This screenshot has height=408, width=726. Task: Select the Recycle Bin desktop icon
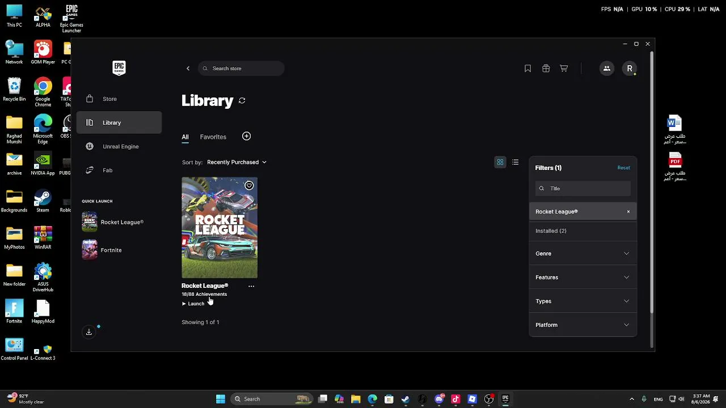(14, 90)
